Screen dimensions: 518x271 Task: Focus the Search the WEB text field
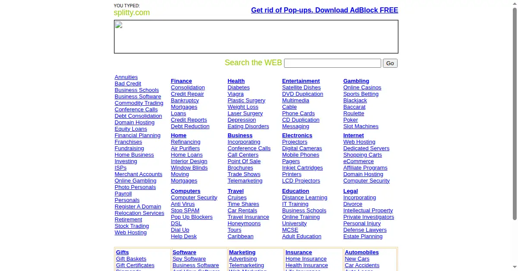(x=332, y=63)
